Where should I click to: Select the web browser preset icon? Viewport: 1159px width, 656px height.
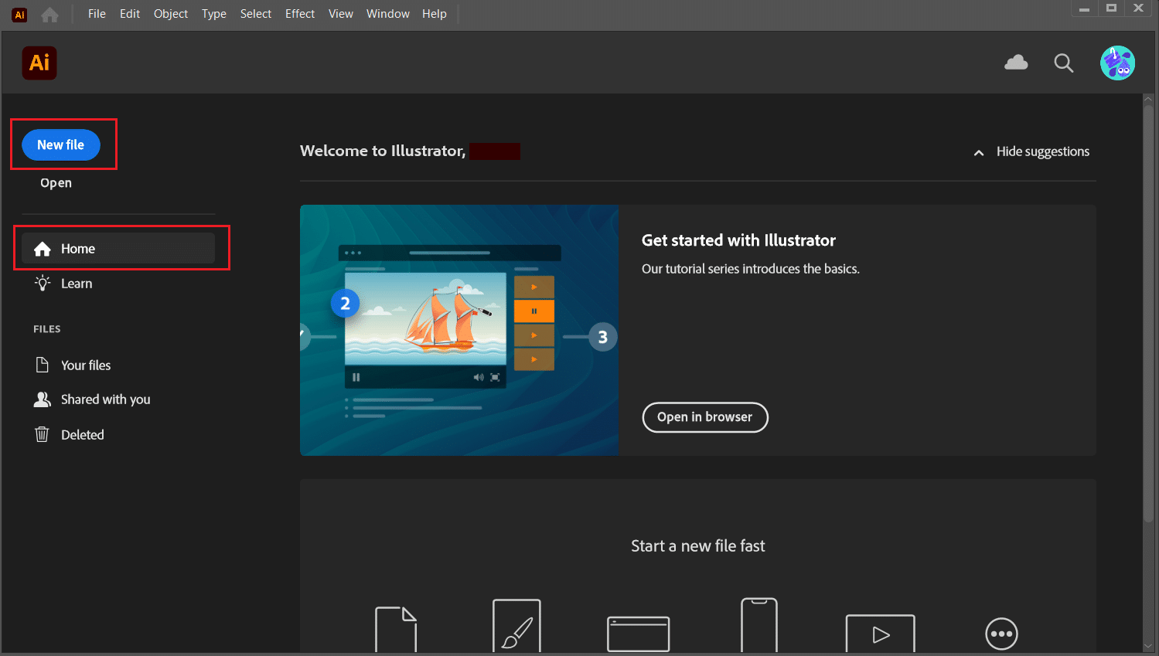tap(639, 634)
